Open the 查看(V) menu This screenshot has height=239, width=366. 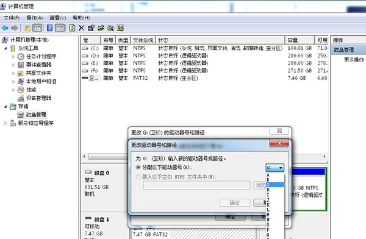tap(57, 18)
